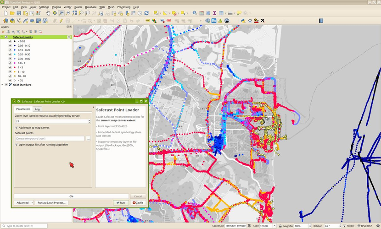This screenshot has width=381, height=229.
Task: Save the project with the floppy disk icon
Action: [x=19, y=13]
